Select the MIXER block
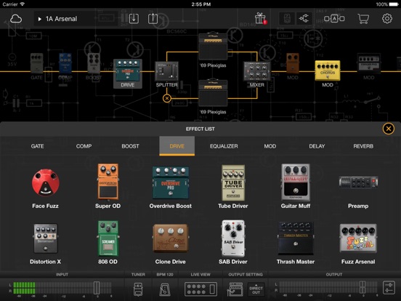The image size is (401, 301). point(257,74)
